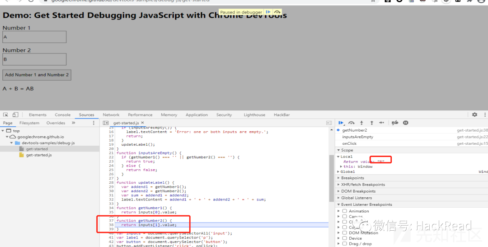Collapse the Scope section
The width and height of the screenshot is (488, 247).
click(x=338, y=150)
